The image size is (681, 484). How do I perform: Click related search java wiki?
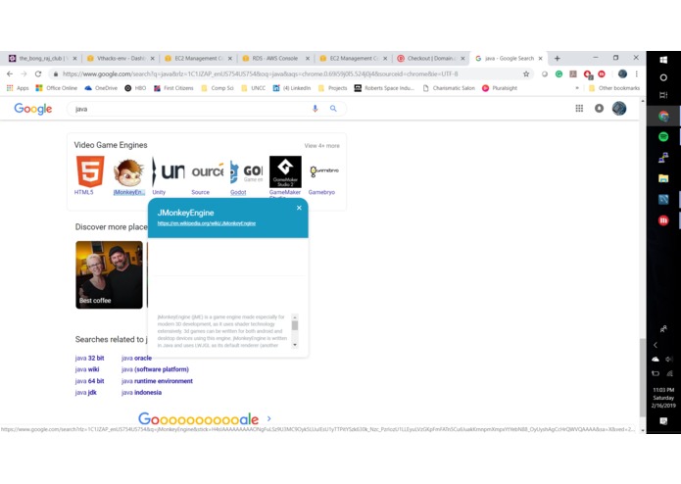(x=87, y=369)
